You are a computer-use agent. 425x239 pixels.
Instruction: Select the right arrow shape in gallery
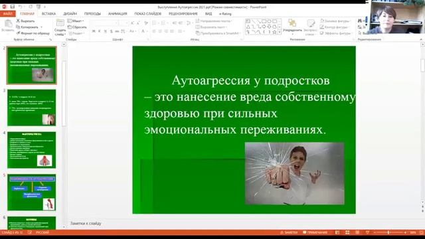[x=264, y=27]
